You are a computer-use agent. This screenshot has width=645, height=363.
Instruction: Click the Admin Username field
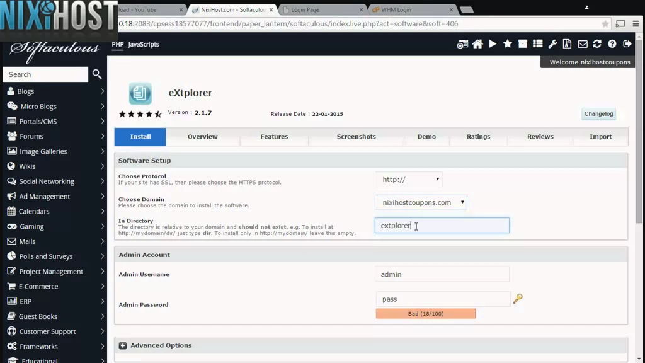[442, 274]
